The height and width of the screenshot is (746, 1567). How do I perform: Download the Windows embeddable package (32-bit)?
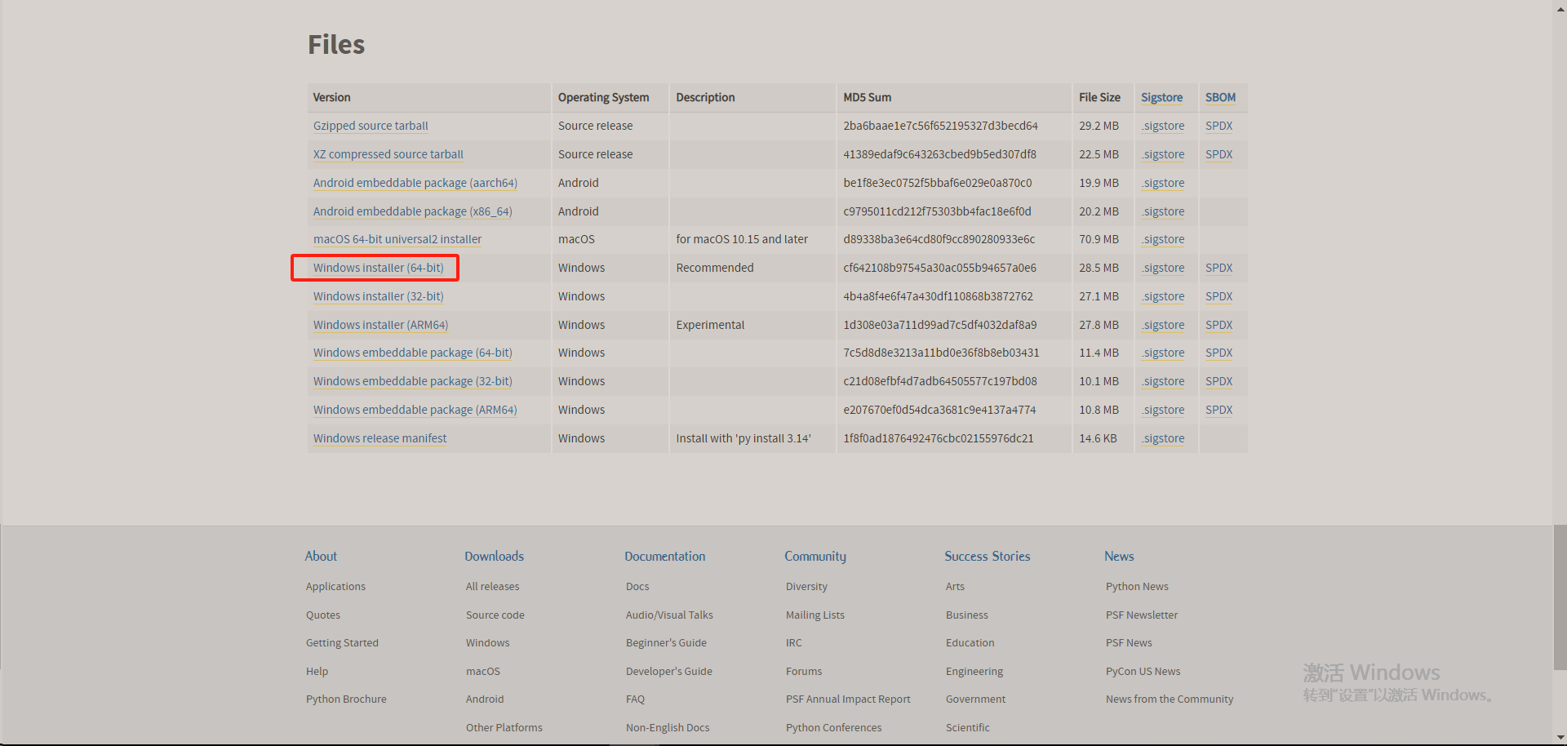(x=412, y=381)
